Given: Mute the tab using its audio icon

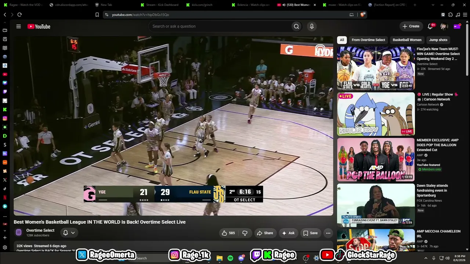Looking at the screenshot, I should (x=284, y=5).
